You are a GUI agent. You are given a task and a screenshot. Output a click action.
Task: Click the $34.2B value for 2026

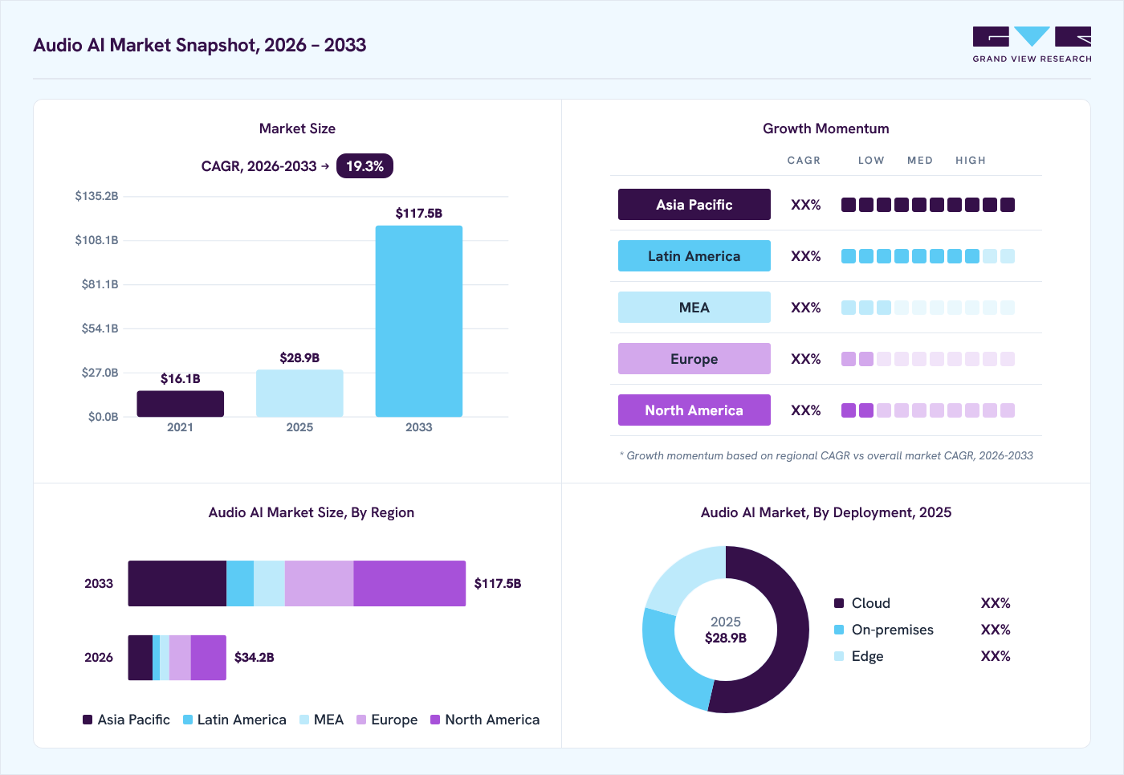(255, 658)
